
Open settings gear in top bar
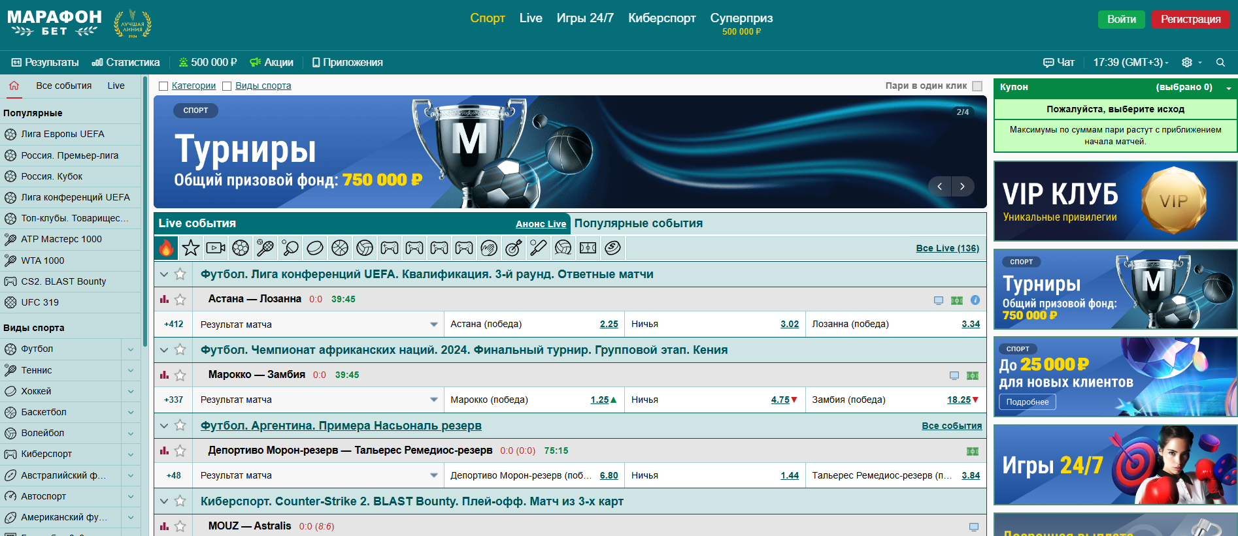[x=1187, y=63]
